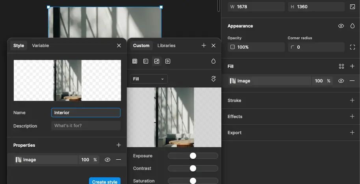The height and width of the screenshot is (184, 360).
Task: Adjust the Contrast slider handle
Action: [193, 168]
